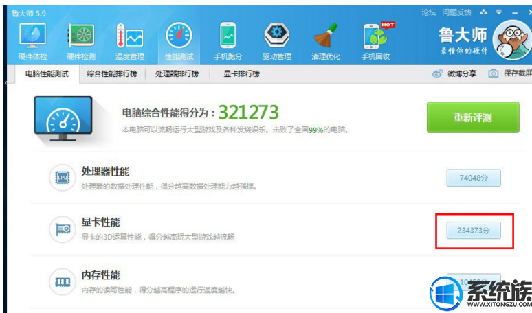
Task: Click the 74048分 processor score button
Action: pyautogui.click(x=474, y=178)
